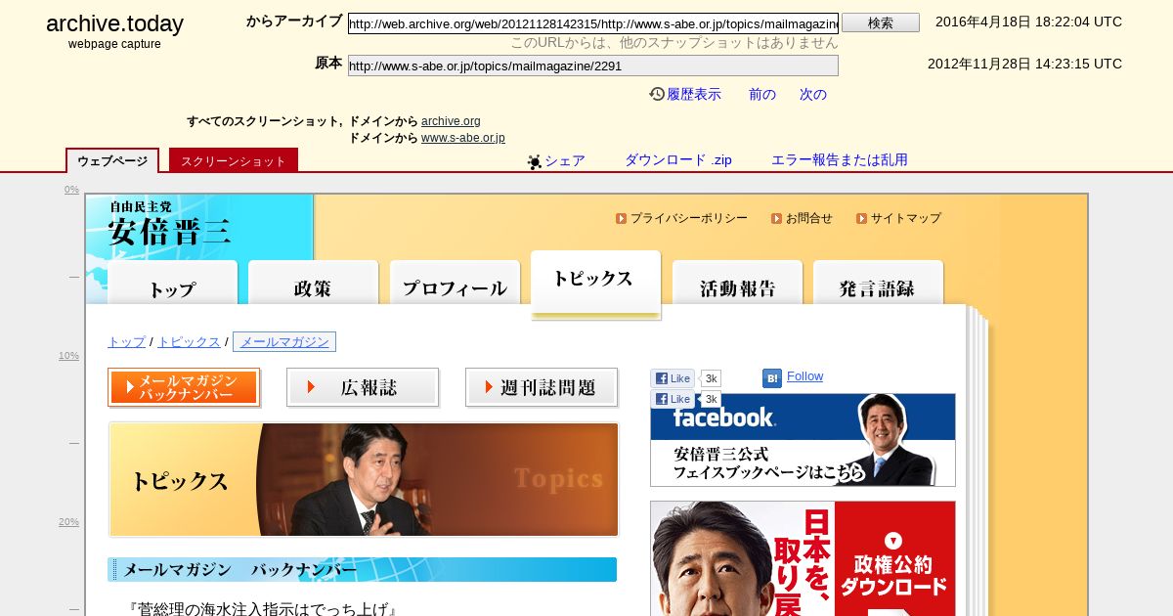Click the トップ breadcrumb link
Screen dimensions: 1173x616
point(126,341)
